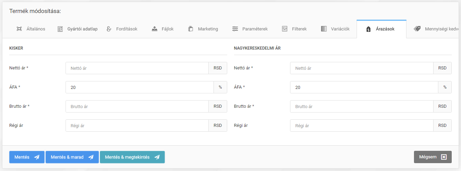The image size is (461, 171).
Task: Click RSD suffix of Nagykereskedelmi Régi ár
Action: 442,126
